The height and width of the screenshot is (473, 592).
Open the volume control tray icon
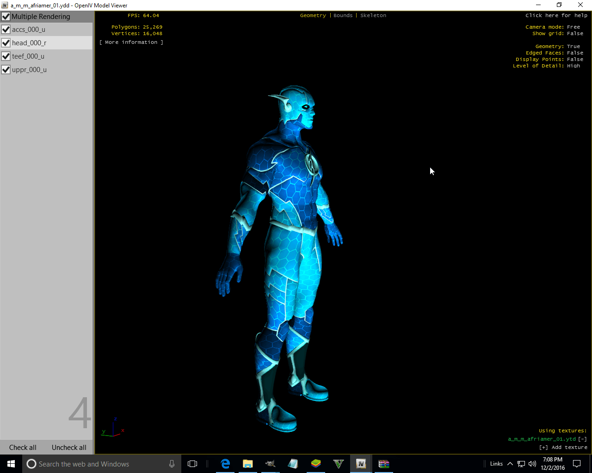pyautogui.click(x=532, y=464)
